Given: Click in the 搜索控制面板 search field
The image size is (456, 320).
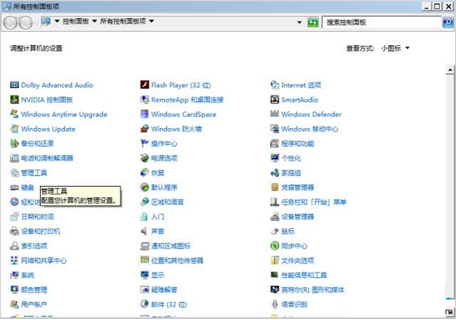Looking at the screenshot, I should click(382, 22).
